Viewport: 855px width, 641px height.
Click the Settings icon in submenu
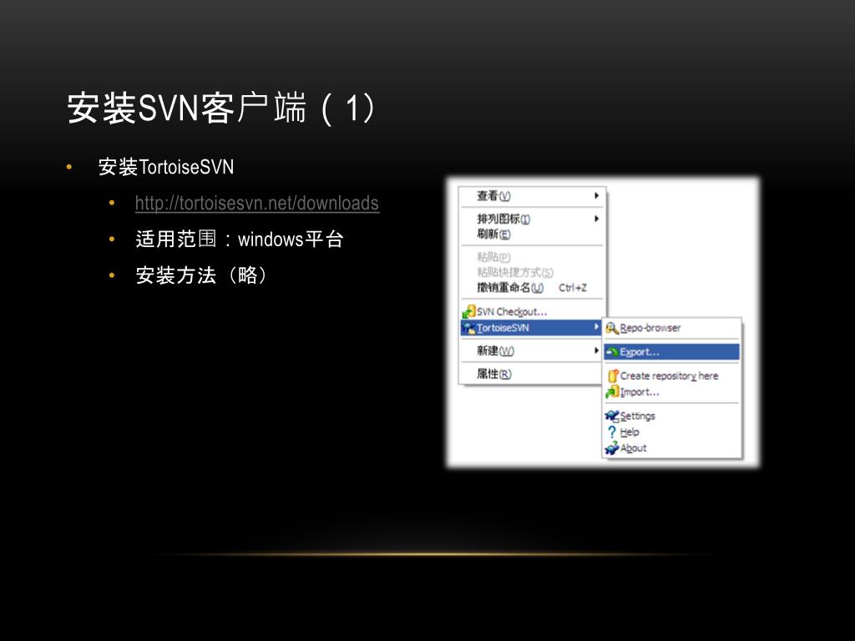point(612,416)
